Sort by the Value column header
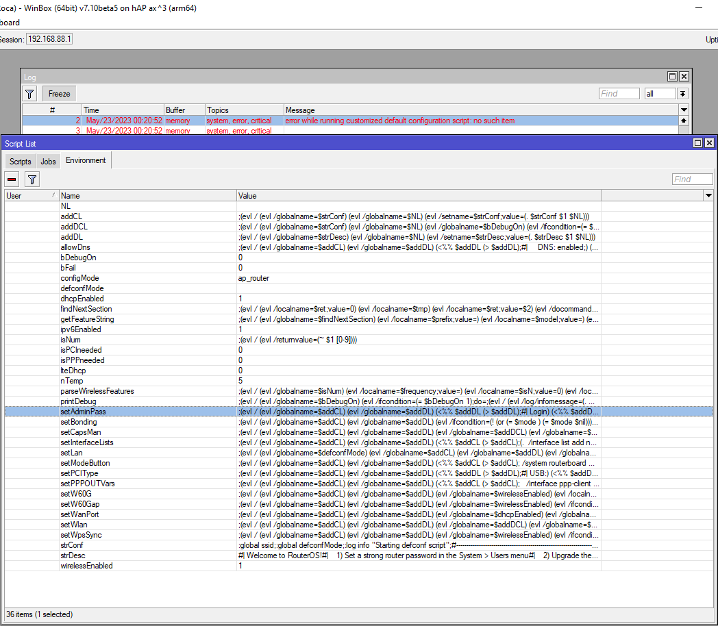Screen dimensions: 718x626 coord(419,195)
